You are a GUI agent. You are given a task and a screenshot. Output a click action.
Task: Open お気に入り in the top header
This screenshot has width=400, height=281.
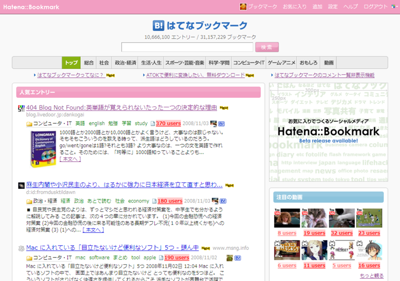(x=295, y=7)
